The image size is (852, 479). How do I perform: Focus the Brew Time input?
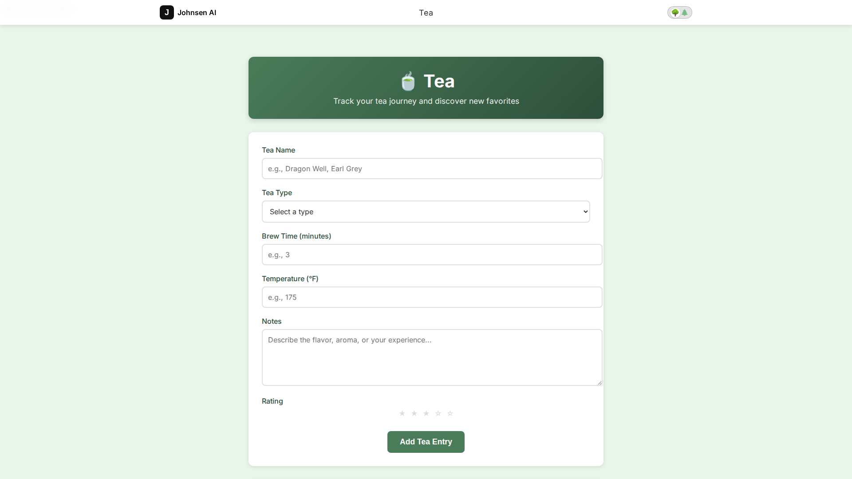coord(432,255)
